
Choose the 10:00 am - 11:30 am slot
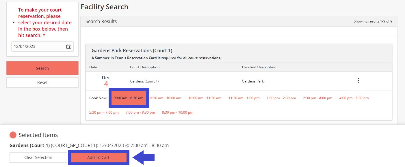pyautogui.click(x=205, y=98)
